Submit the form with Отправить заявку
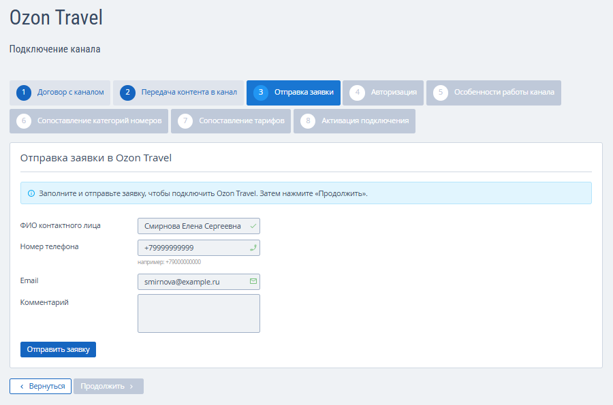Viewport: 613px width, 405px height. [59, 350]
